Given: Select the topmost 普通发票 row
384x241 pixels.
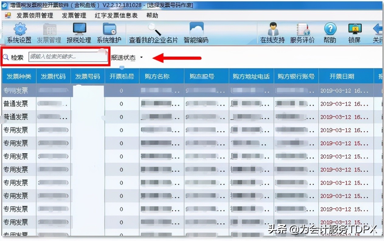Looking at the screenshot, I should coord(18,103).
